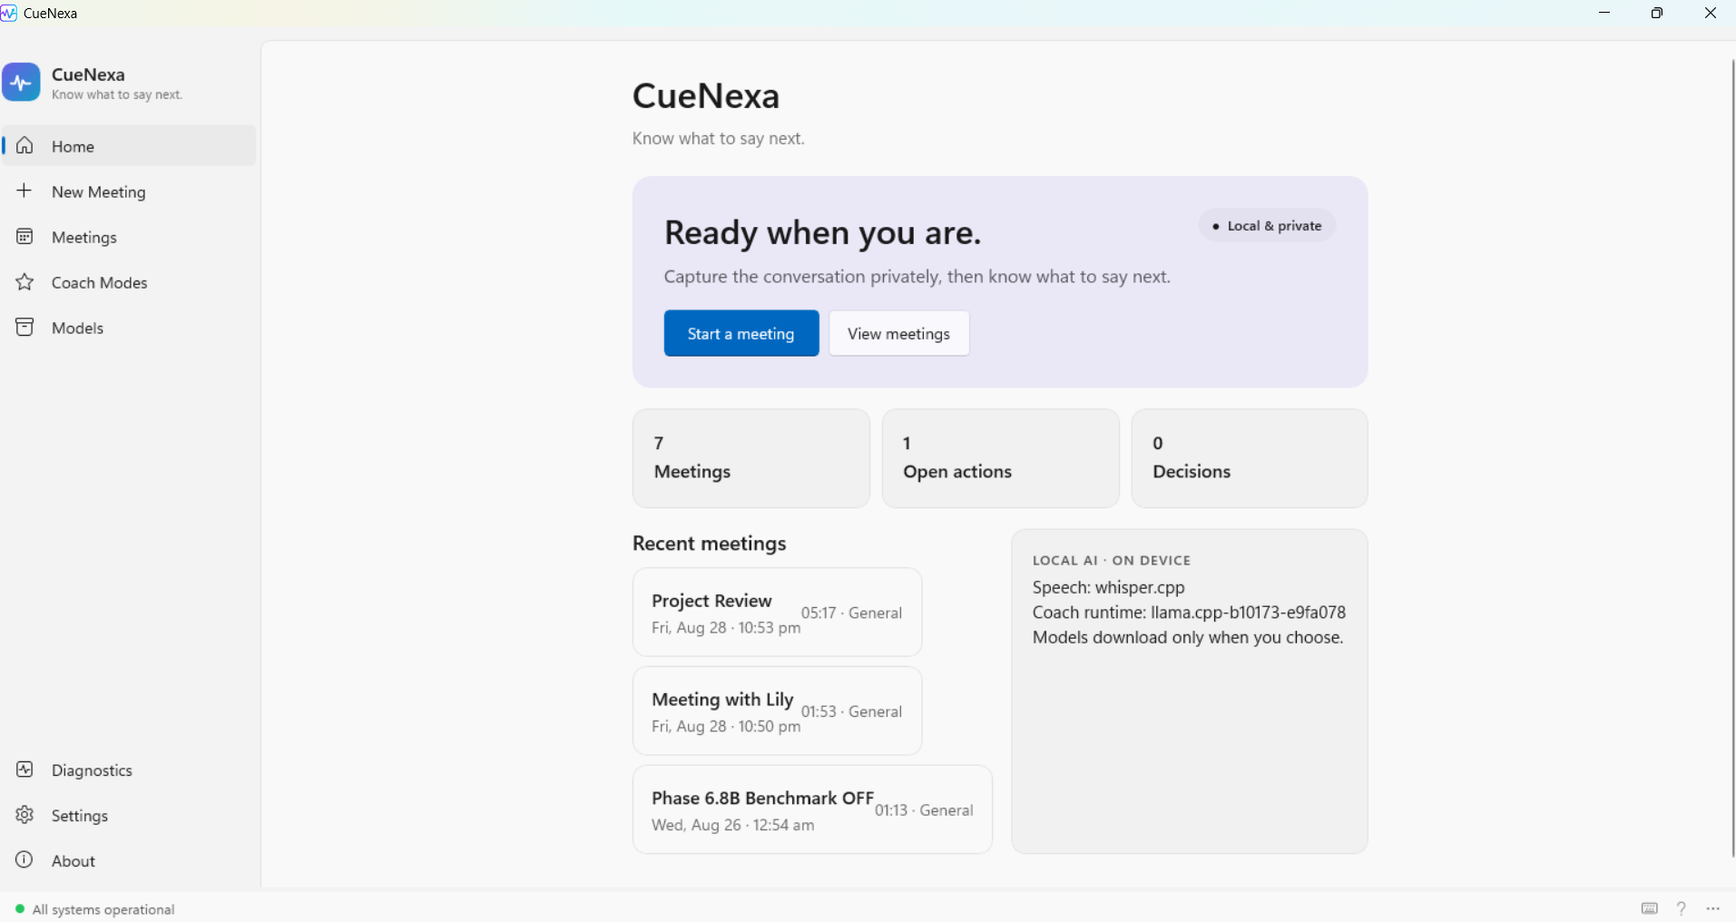Open the Project Review recent meeting
Screen dimensions: 1736x922
tap(778, 613)
